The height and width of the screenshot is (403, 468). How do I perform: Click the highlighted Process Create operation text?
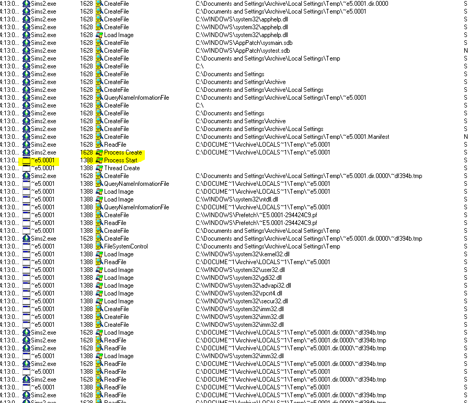pyautogui.click(x=123, y=152)
